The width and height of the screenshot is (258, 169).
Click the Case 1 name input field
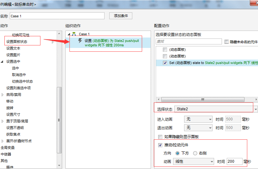point(57,16)
